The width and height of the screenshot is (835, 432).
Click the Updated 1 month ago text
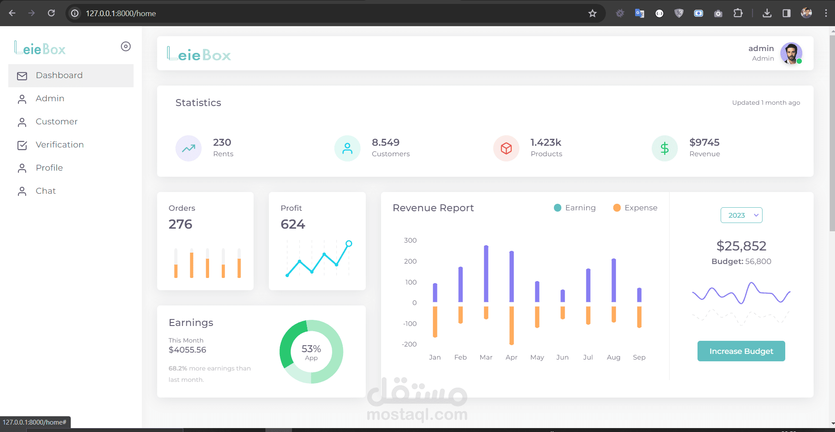click(766, 103)
